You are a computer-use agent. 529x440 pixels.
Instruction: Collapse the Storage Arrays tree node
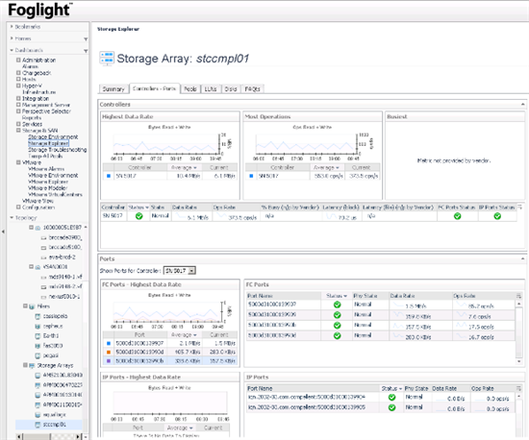point(25,365)
